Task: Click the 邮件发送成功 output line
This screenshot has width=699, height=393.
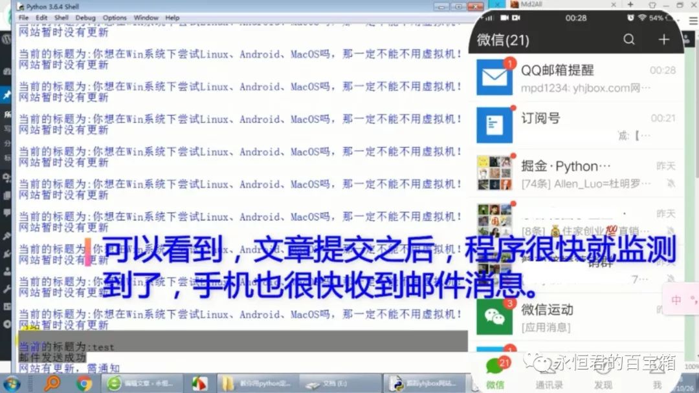Action: tap(52, 357)
